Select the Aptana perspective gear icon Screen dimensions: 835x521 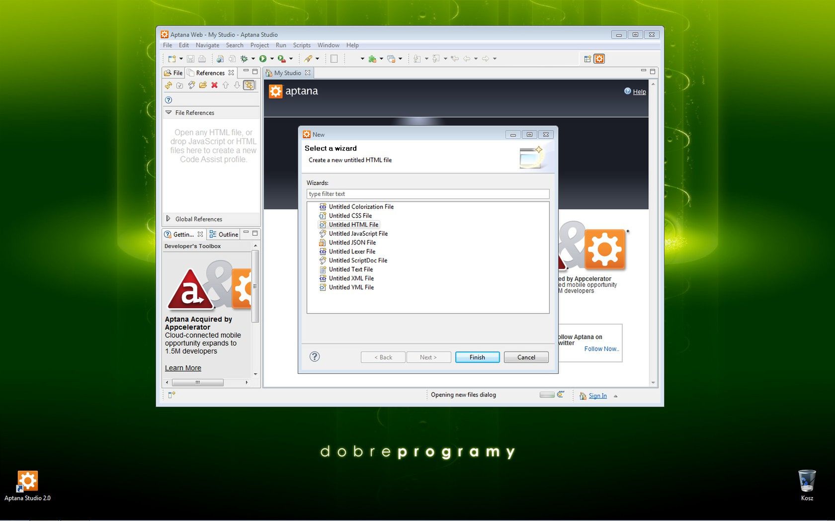(x=599, y=59)
